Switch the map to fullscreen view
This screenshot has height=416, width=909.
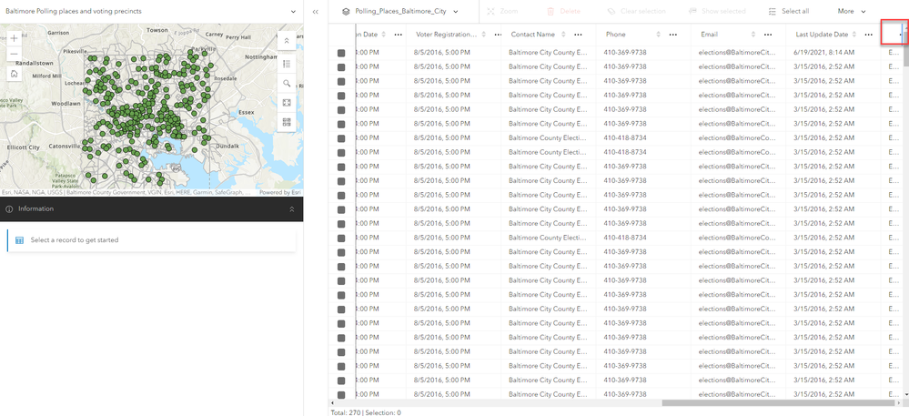coord(287,103)
